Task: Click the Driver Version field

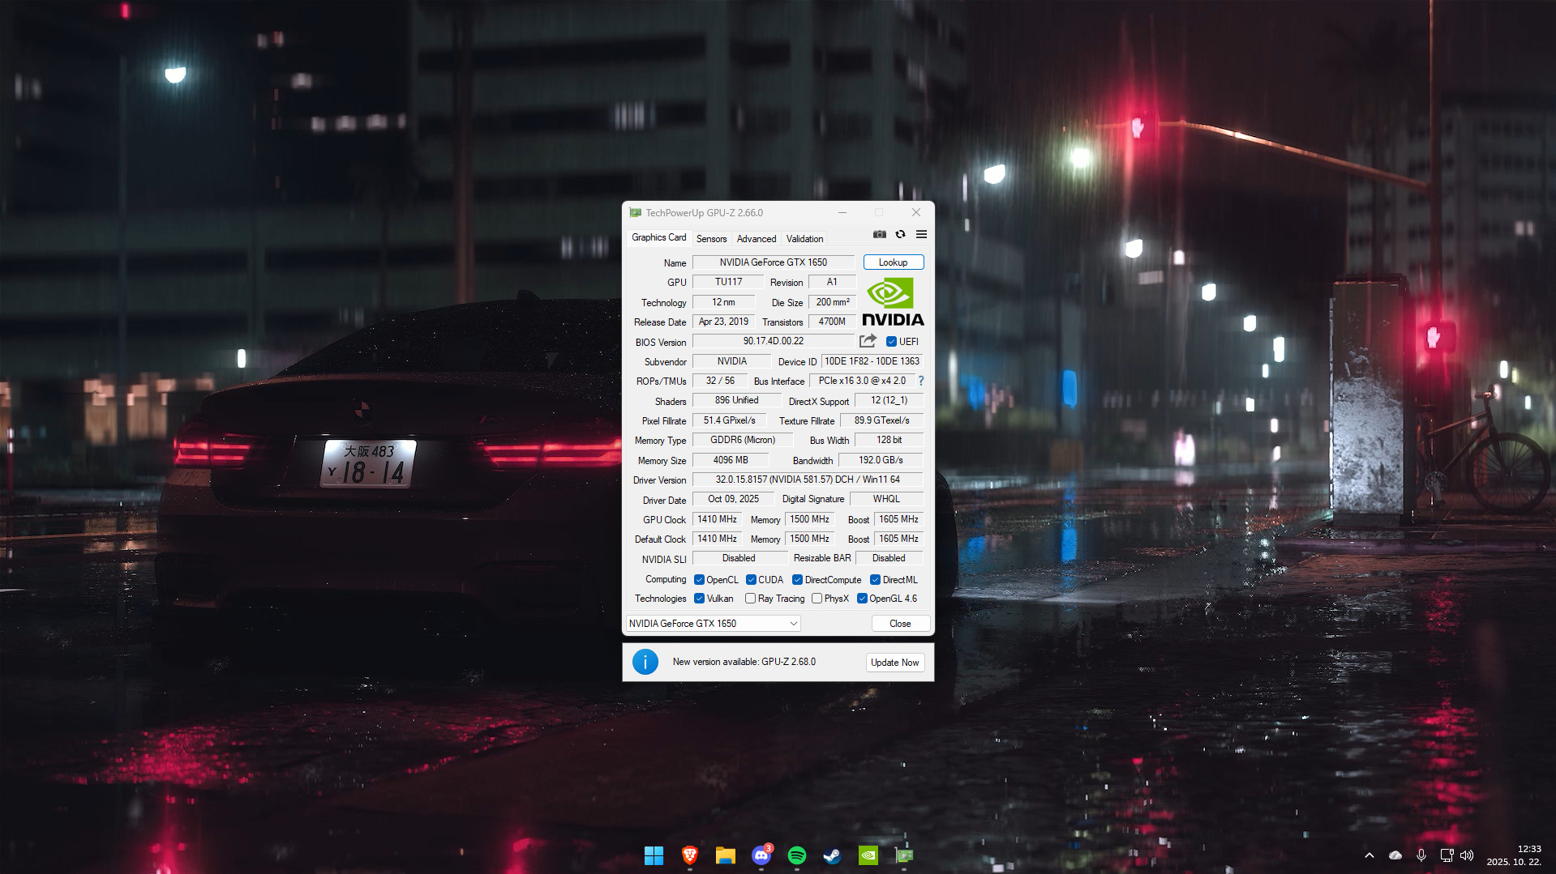Action: click(808, 480)
